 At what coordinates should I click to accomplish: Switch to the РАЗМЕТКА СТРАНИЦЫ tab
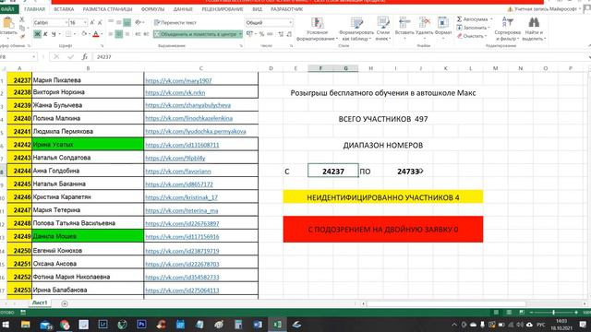(107, 9)
